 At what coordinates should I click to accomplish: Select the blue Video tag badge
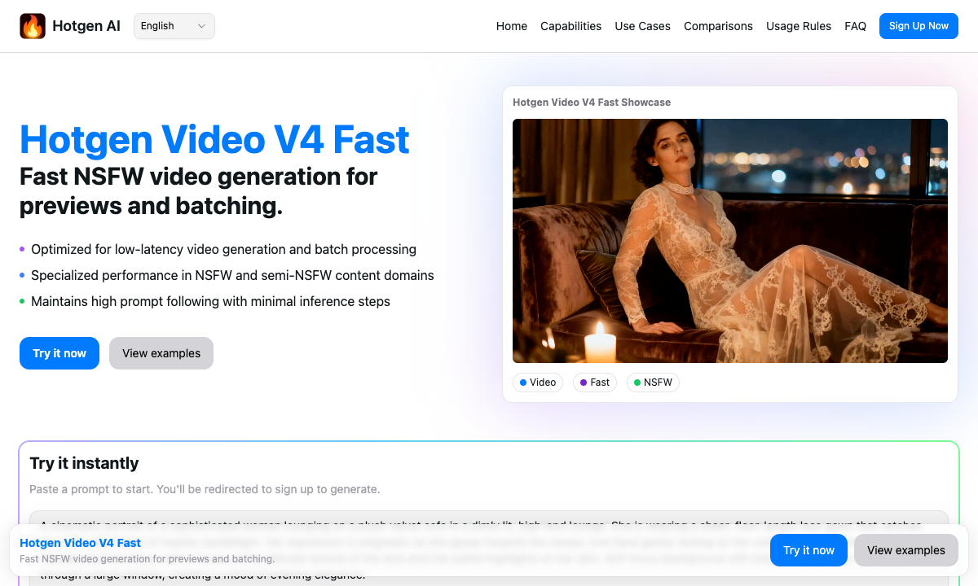point(538,383)
